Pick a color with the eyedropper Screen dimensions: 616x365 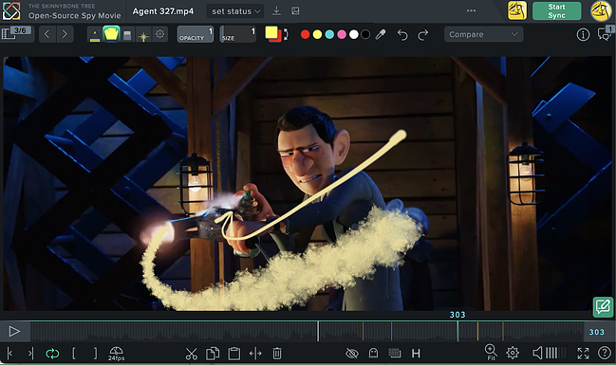coord(381,34)
